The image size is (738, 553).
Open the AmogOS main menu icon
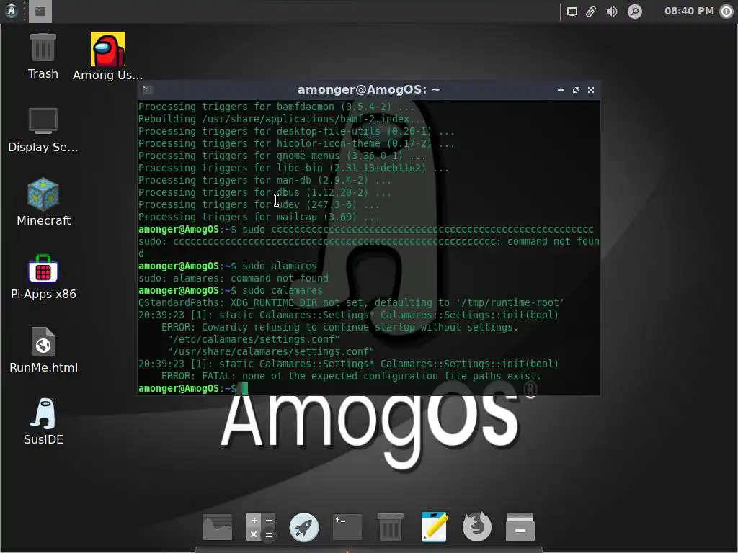11,11
